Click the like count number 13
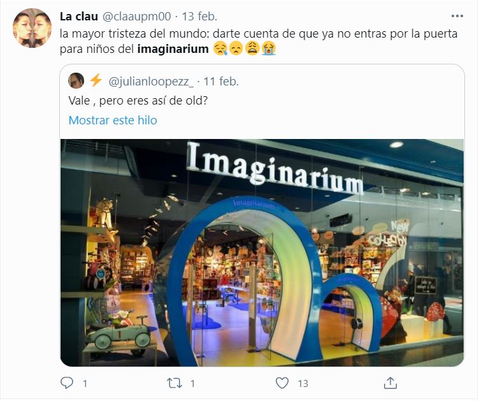The height and width of the screenshot is (401, 479). [x=303, y=384]
